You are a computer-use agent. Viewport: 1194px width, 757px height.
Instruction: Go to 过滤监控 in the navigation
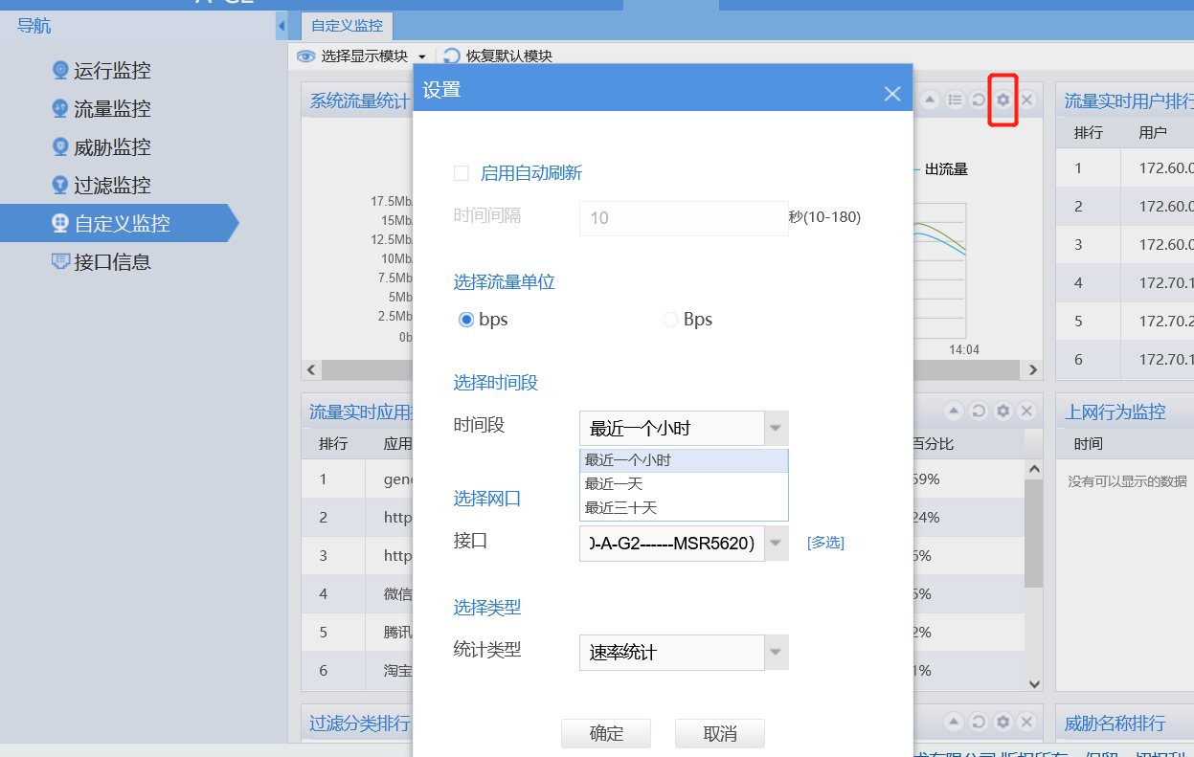[x=112, y=186]
